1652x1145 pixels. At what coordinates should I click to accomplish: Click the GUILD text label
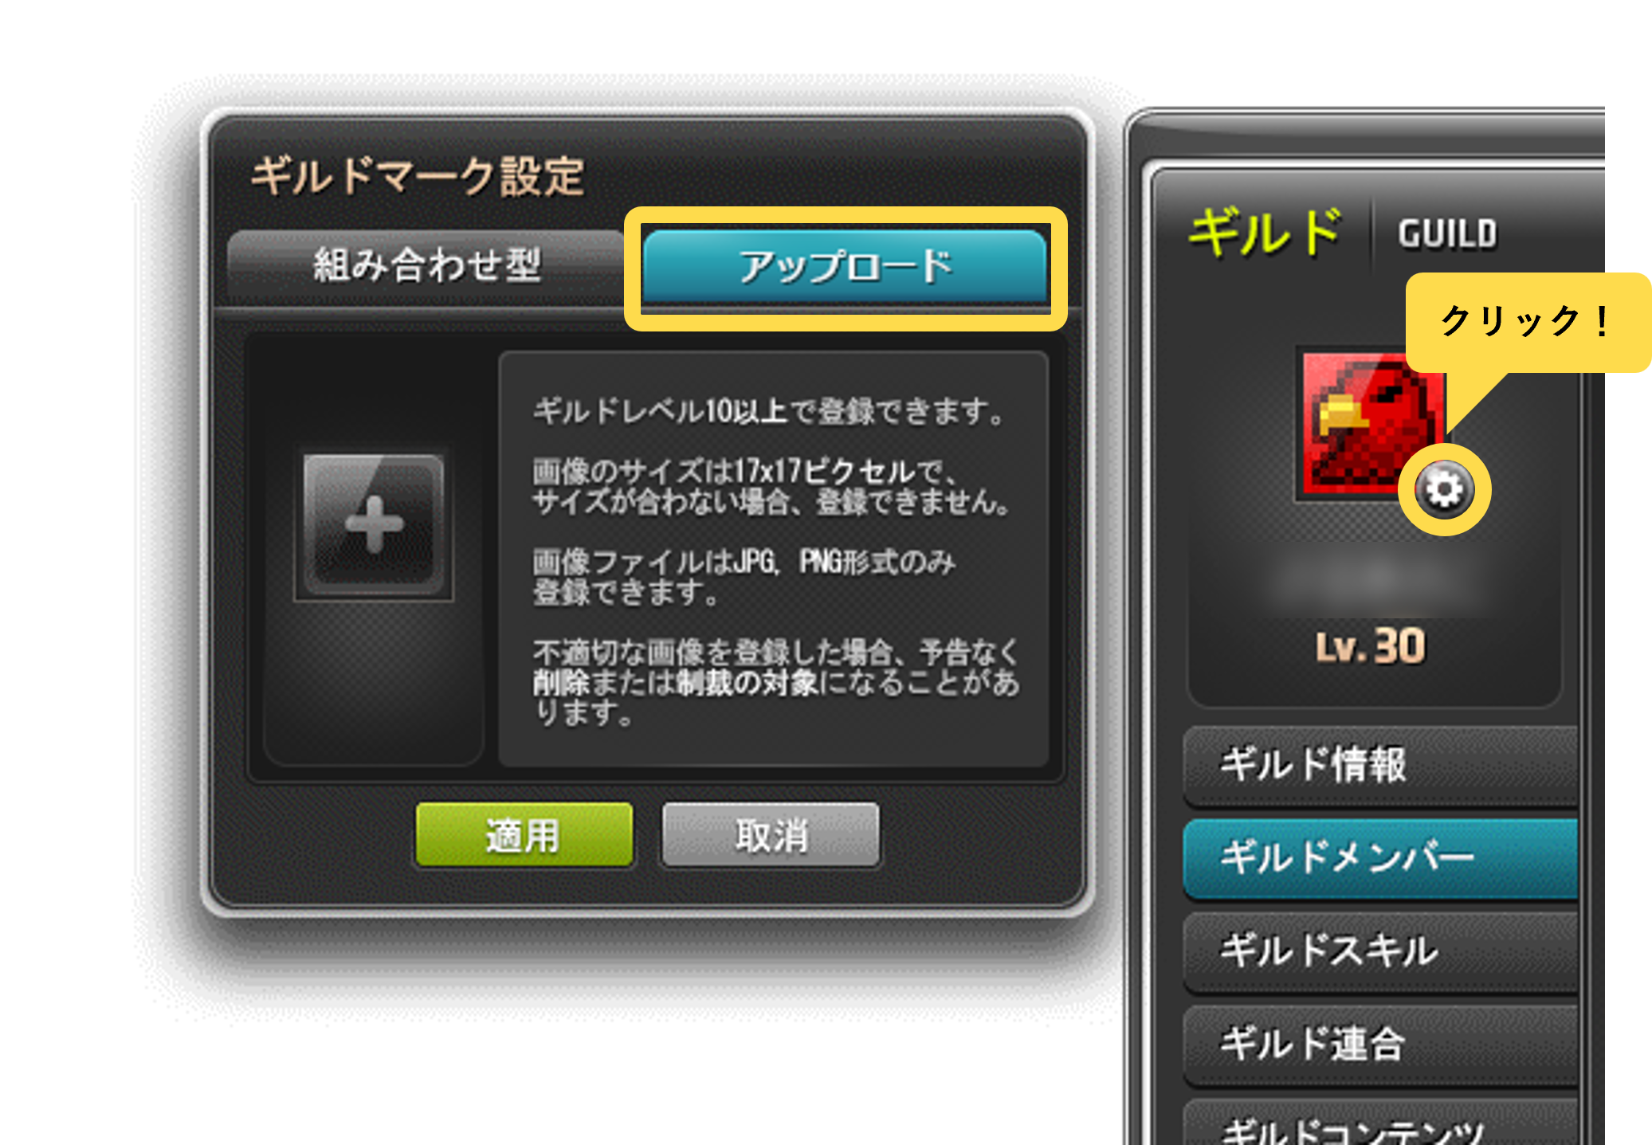coord(1447,234)
